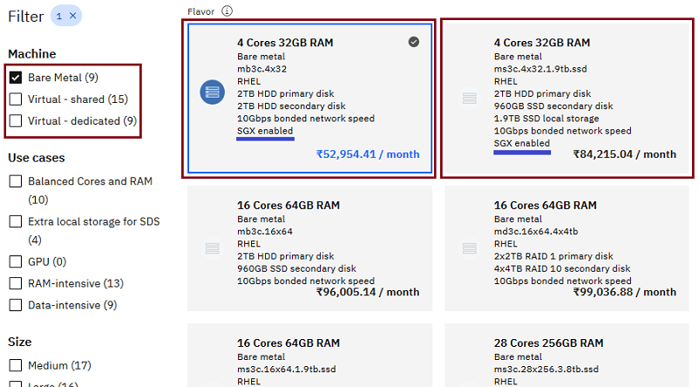Pick the 28 Cores 256GB RAM flavor
The height and width of the screenshot is (387, 699).
pos(567,356)
